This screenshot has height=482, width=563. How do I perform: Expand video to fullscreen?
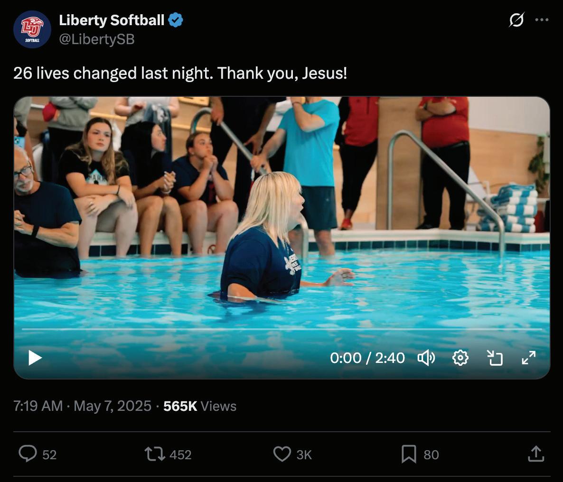(529, 358)
